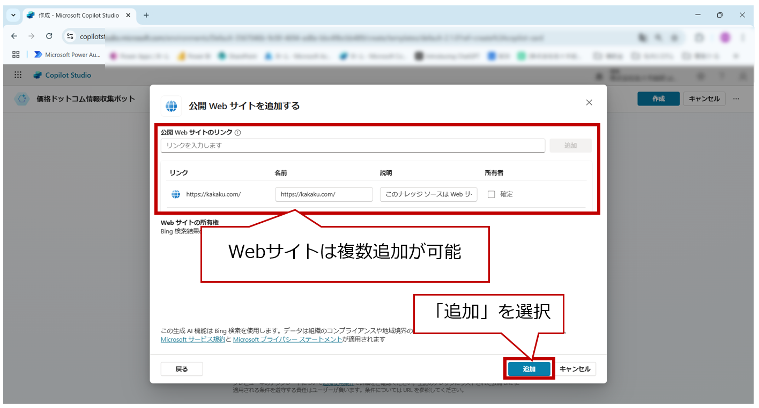Click the info icon beside 公開 Web サイトのリンク
This screenshot has height=408, width=759.
point(237,133)
